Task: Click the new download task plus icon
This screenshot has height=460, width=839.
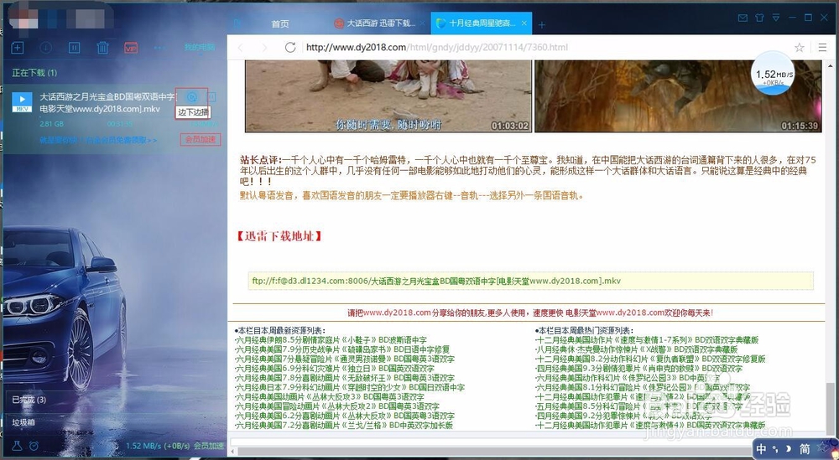Action: (x=18, y=48)
